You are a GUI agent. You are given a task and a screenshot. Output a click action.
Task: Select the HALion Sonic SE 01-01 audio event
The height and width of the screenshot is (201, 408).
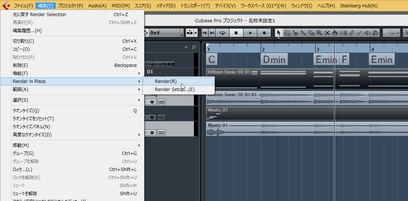coord(307,98)
